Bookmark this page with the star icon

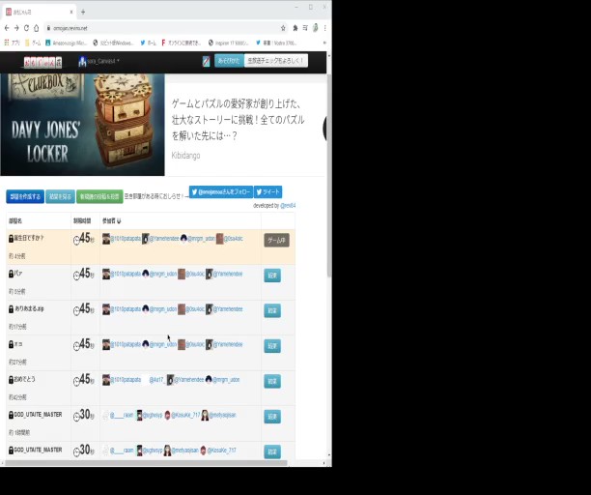[283, 28]
